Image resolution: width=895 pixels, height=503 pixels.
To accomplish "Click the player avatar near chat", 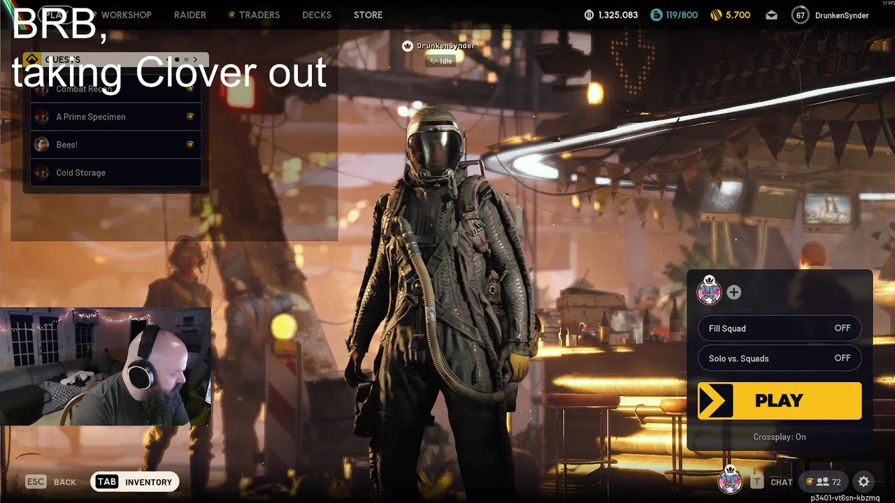I will [x=730, y=480].
